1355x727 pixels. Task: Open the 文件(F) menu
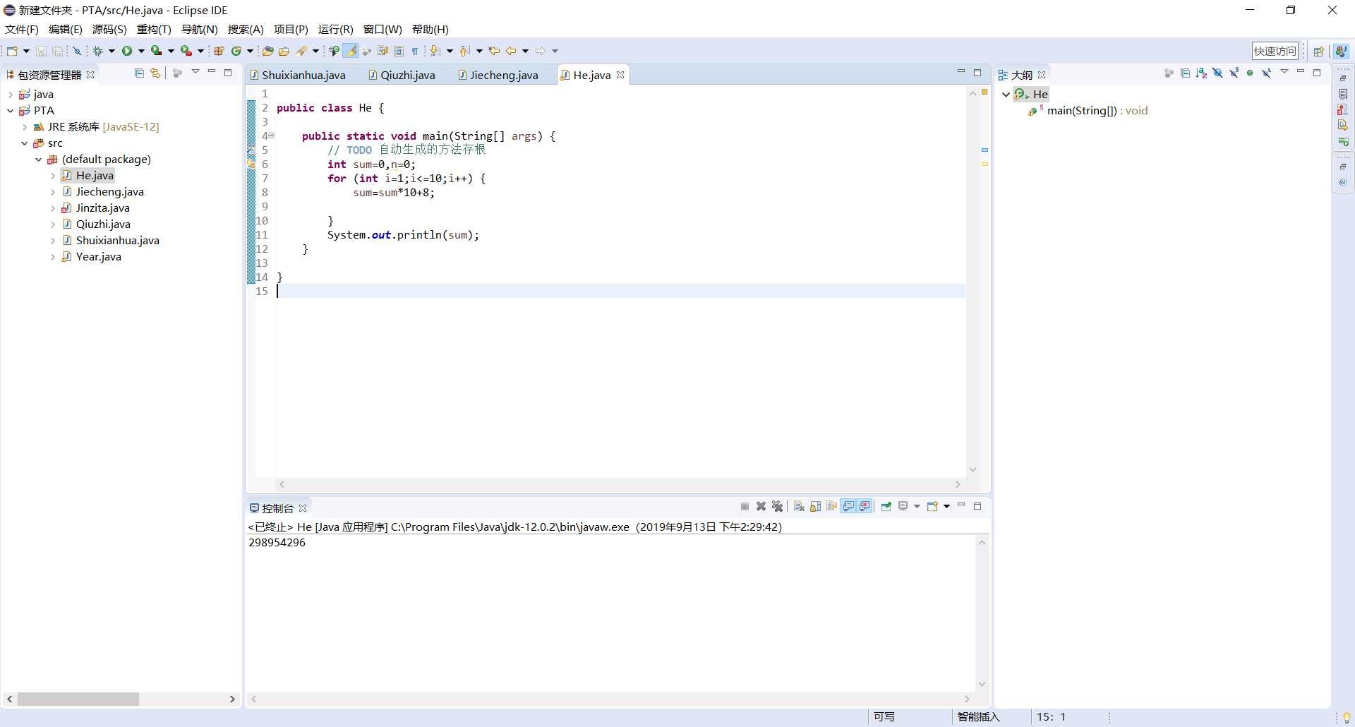[x=22, y=29]
